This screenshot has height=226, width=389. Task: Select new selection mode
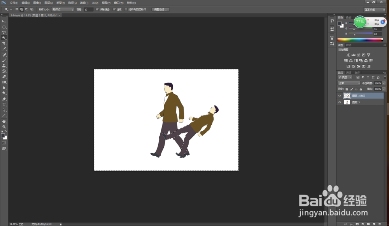click(17, 9)
